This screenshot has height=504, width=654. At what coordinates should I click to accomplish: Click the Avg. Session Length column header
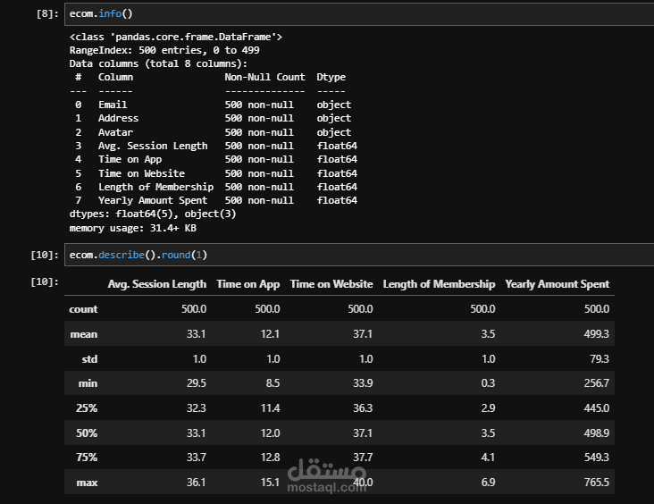[x=157, y=284]
